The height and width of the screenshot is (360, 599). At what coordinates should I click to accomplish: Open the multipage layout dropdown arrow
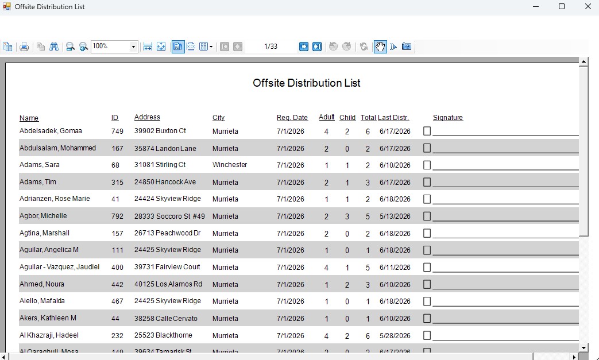(x=211, y=47)
